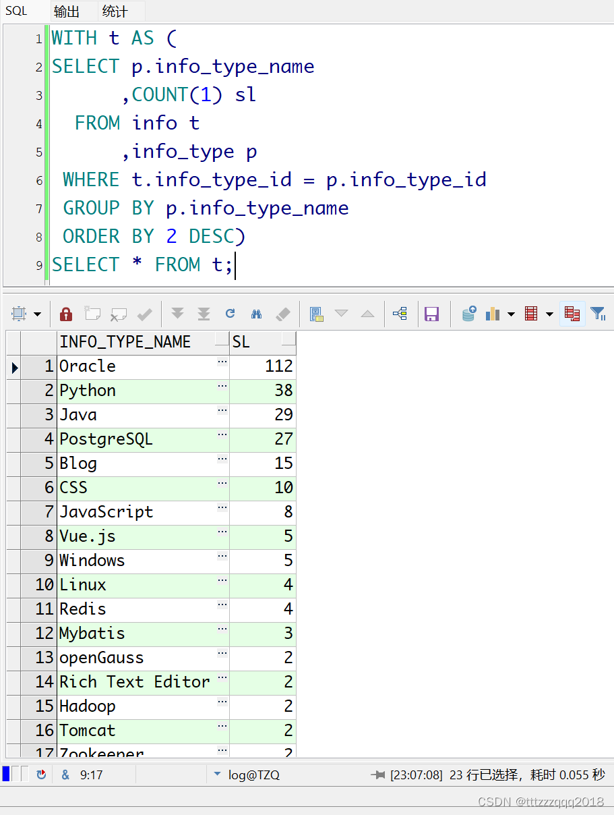
Task: Click the ampersand substitution icon in status bar
Action: [x=65, y=775]
